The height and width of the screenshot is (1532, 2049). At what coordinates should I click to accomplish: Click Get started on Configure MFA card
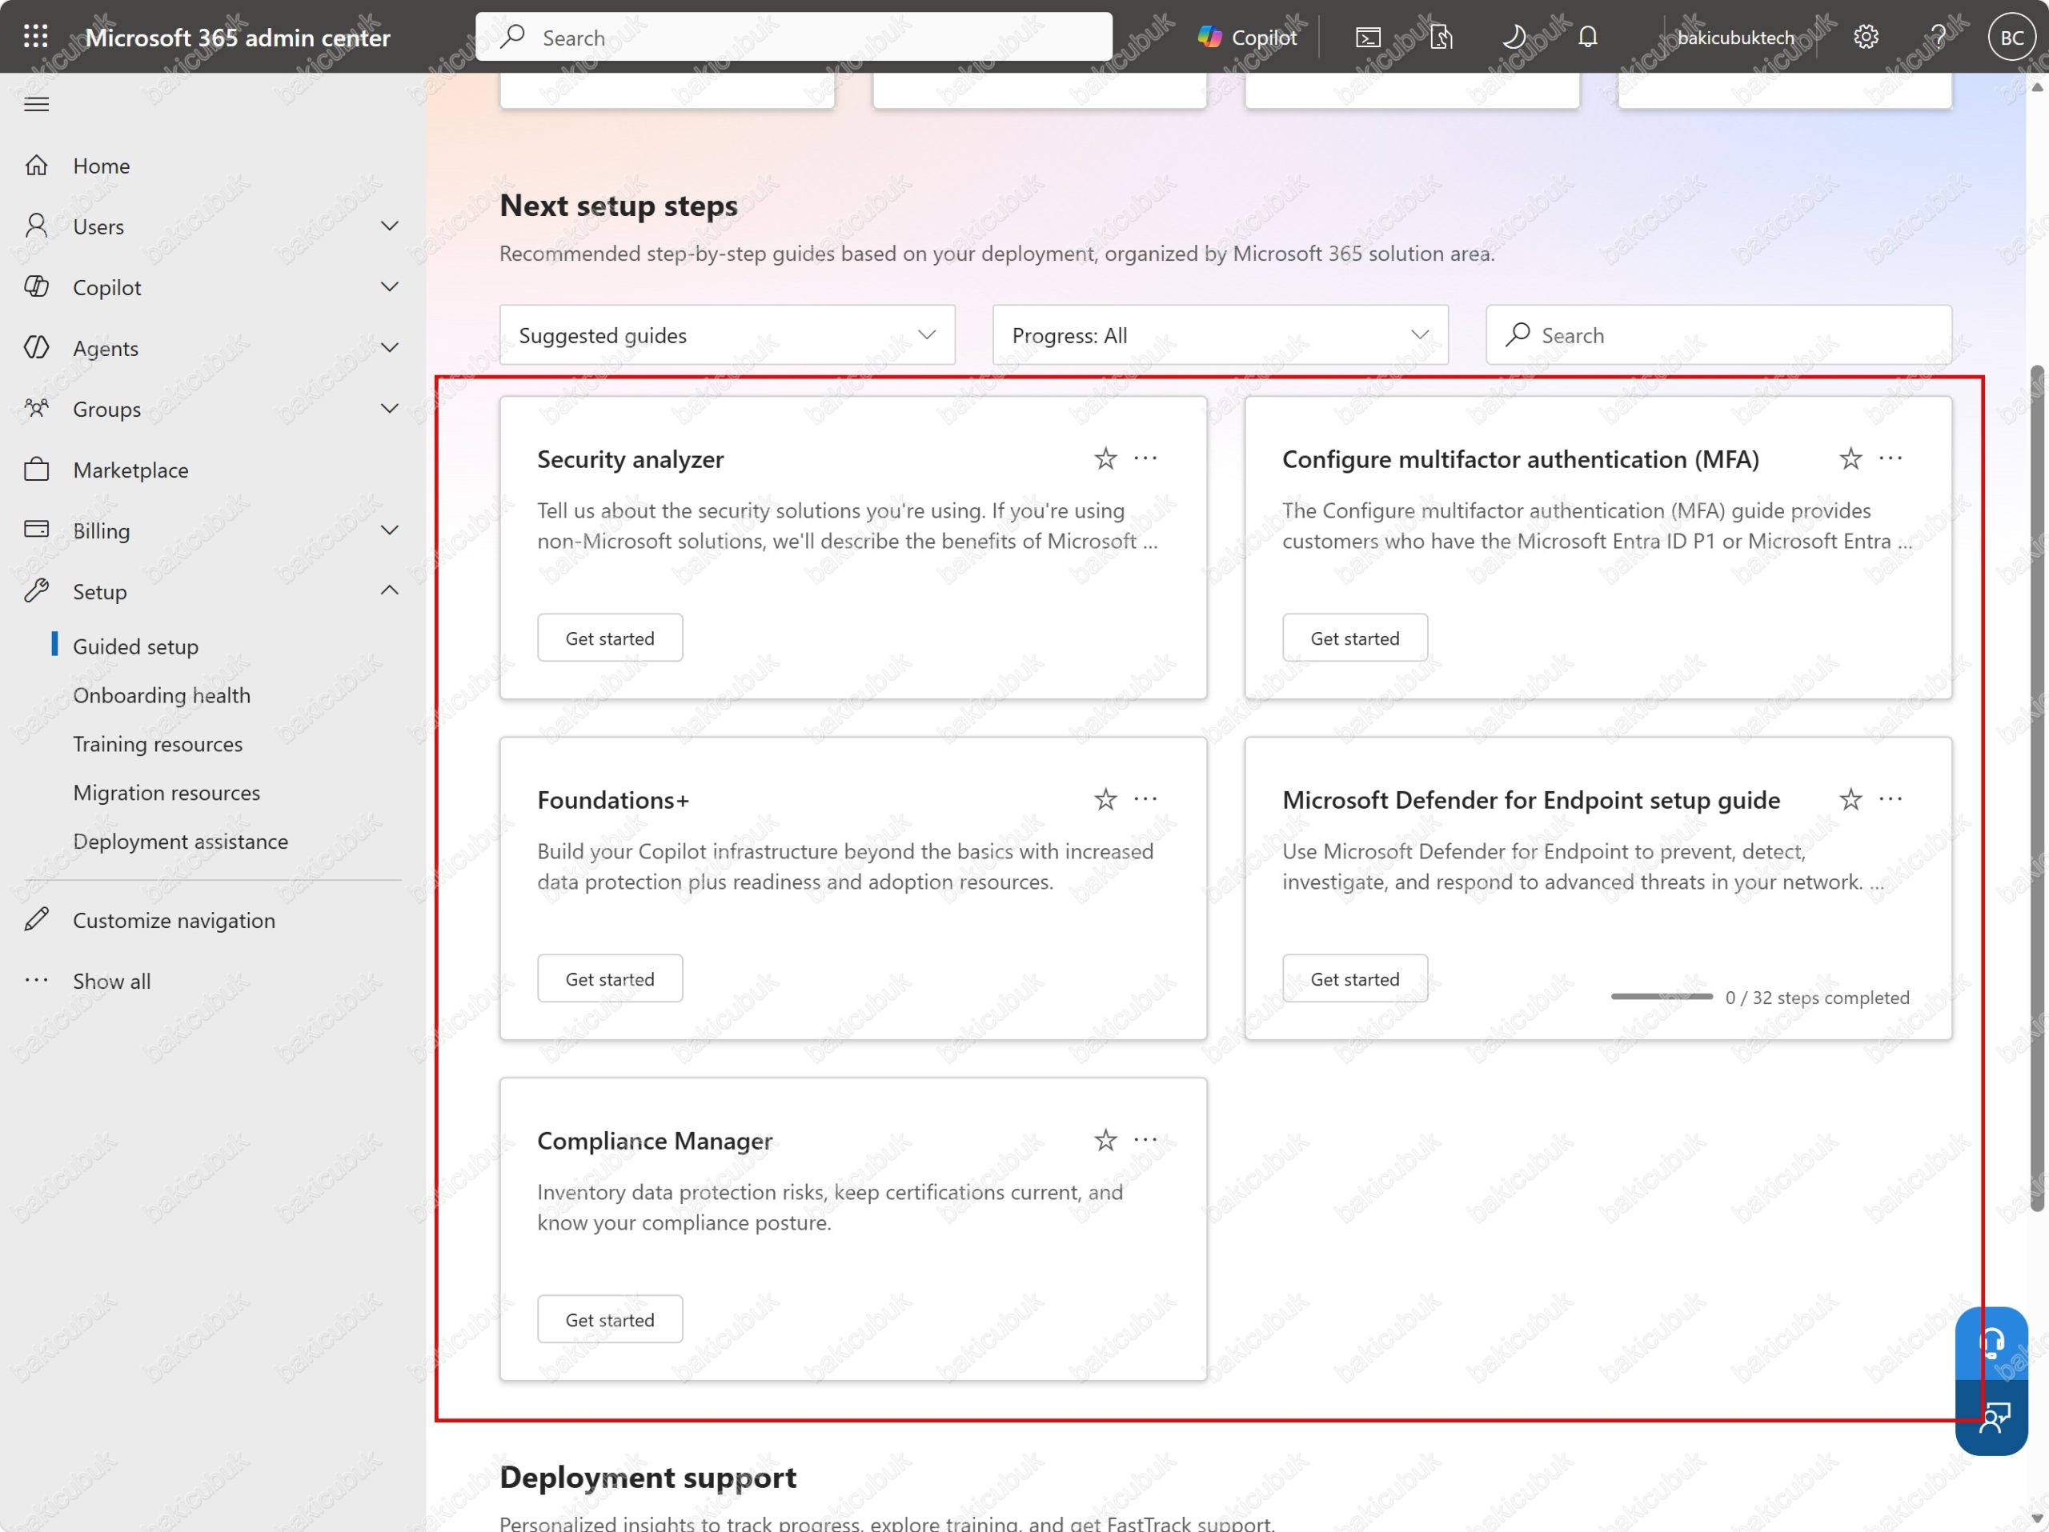click(x=1354, y=638)
